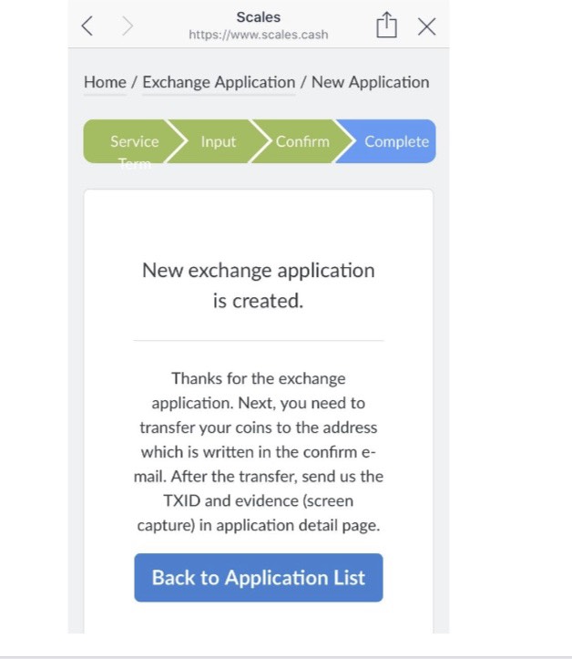Viewport: 572px width, 659px height.
Task: Close the in-app browser with X
Action: (x=426, y=27)
